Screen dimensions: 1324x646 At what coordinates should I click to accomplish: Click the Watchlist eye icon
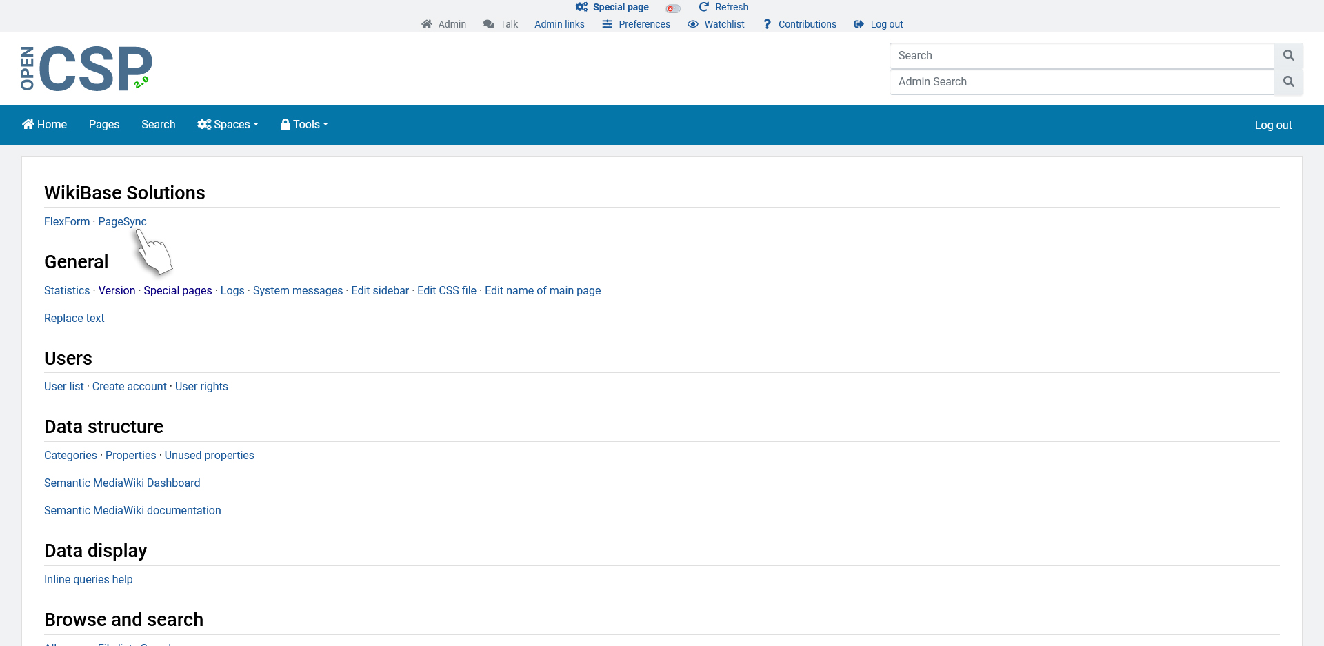(x=693, y=24)
